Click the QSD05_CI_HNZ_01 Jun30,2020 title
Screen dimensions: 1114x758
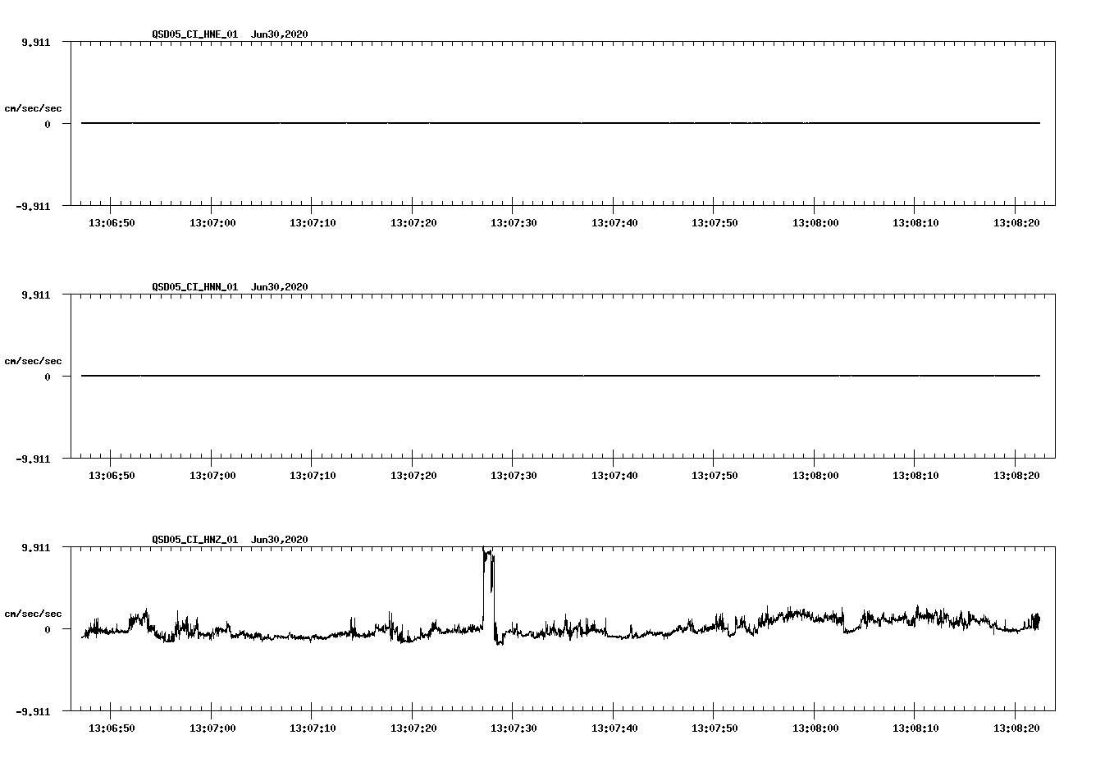[230, 540]
